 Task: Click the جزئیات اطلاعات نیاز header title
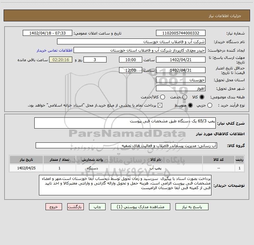click(x=225, y=16)
